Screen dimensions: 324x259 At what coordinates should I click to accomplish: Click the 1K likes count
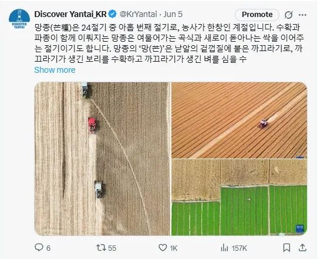(174, 248)
